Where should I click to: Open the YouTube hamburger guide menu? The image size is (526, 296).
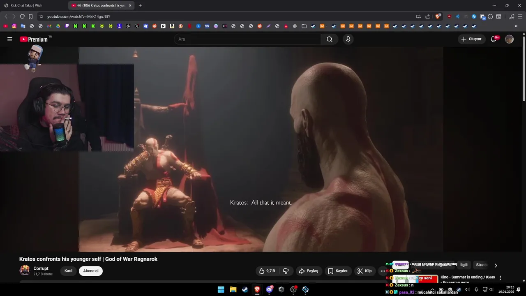point(10,39)
